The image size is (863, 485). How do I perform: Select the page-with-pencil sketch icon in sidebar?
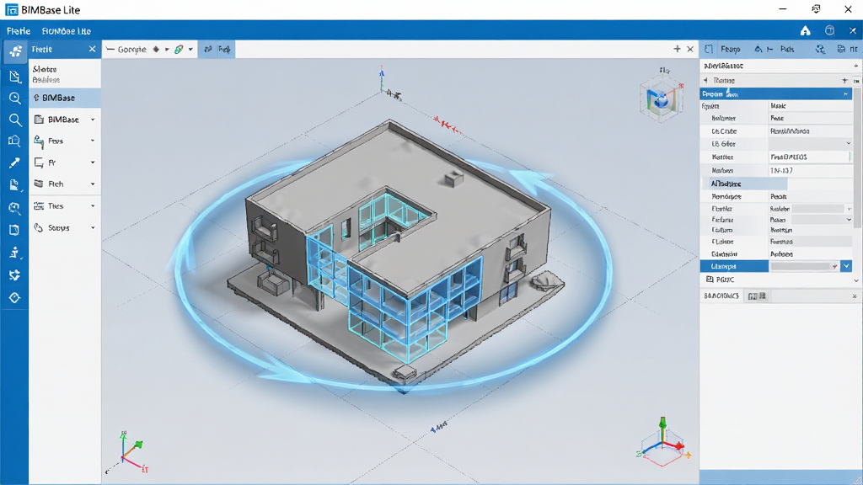coord(15,77)
